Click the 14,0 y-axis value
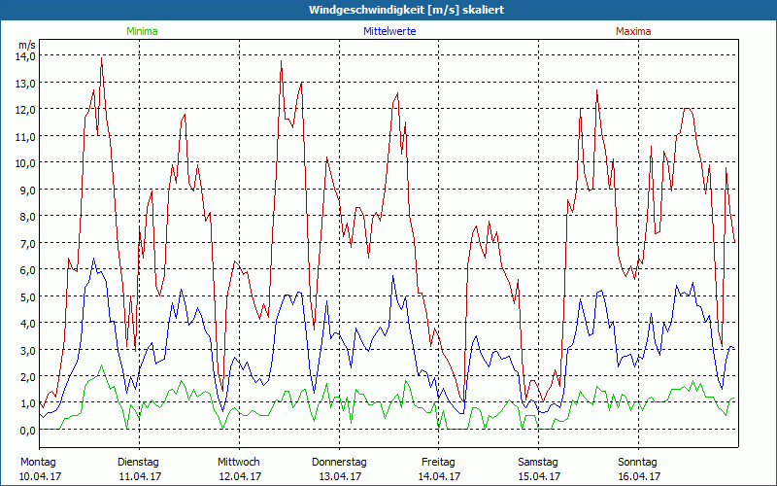 coord(27,56)
